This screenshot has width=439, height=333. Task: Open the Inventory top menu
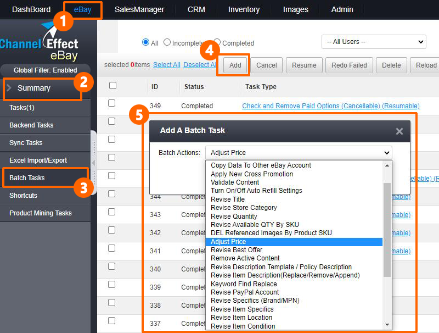(244, 9)
